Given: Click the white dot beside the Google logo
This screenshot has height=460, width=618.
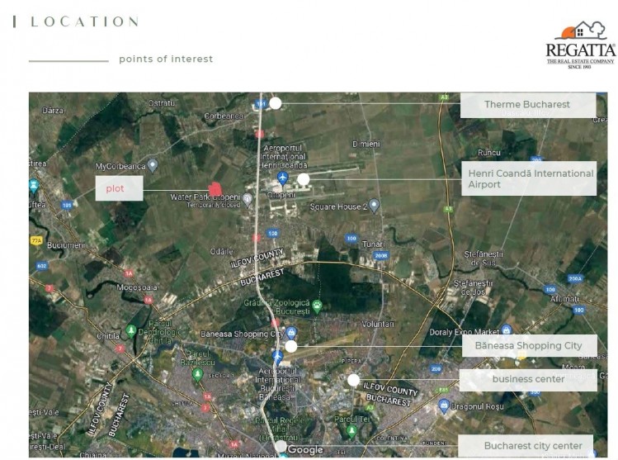Looking at the screenshot, I should (x=281, y=447).
